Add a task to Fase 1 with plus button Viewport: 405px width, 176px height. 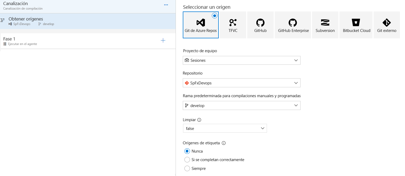pyautogui.click(x=163, y=40)
